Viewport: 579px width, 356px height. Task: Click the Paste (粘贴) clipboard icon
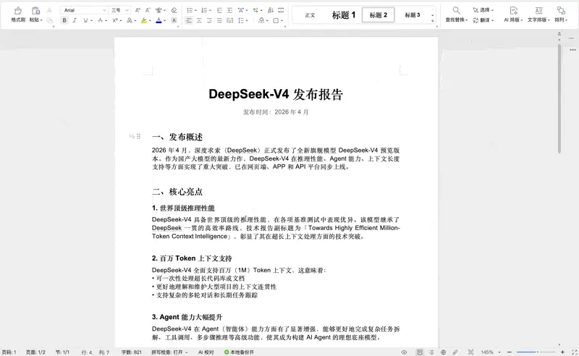click(x=35, y=11)
